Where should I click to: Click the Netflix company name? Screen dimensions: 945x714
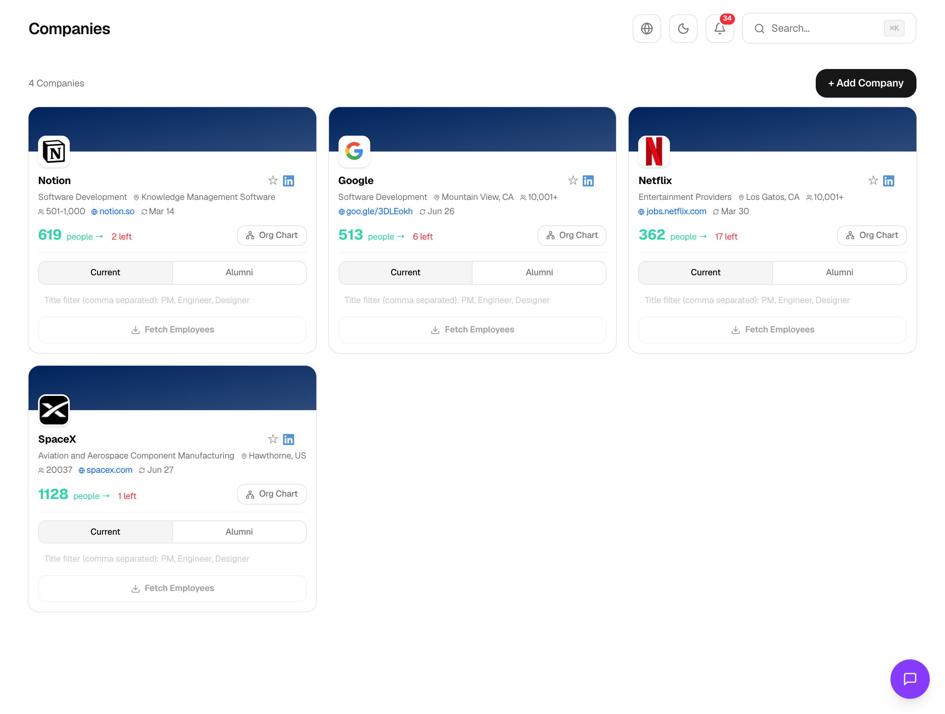tap(654, 180)
